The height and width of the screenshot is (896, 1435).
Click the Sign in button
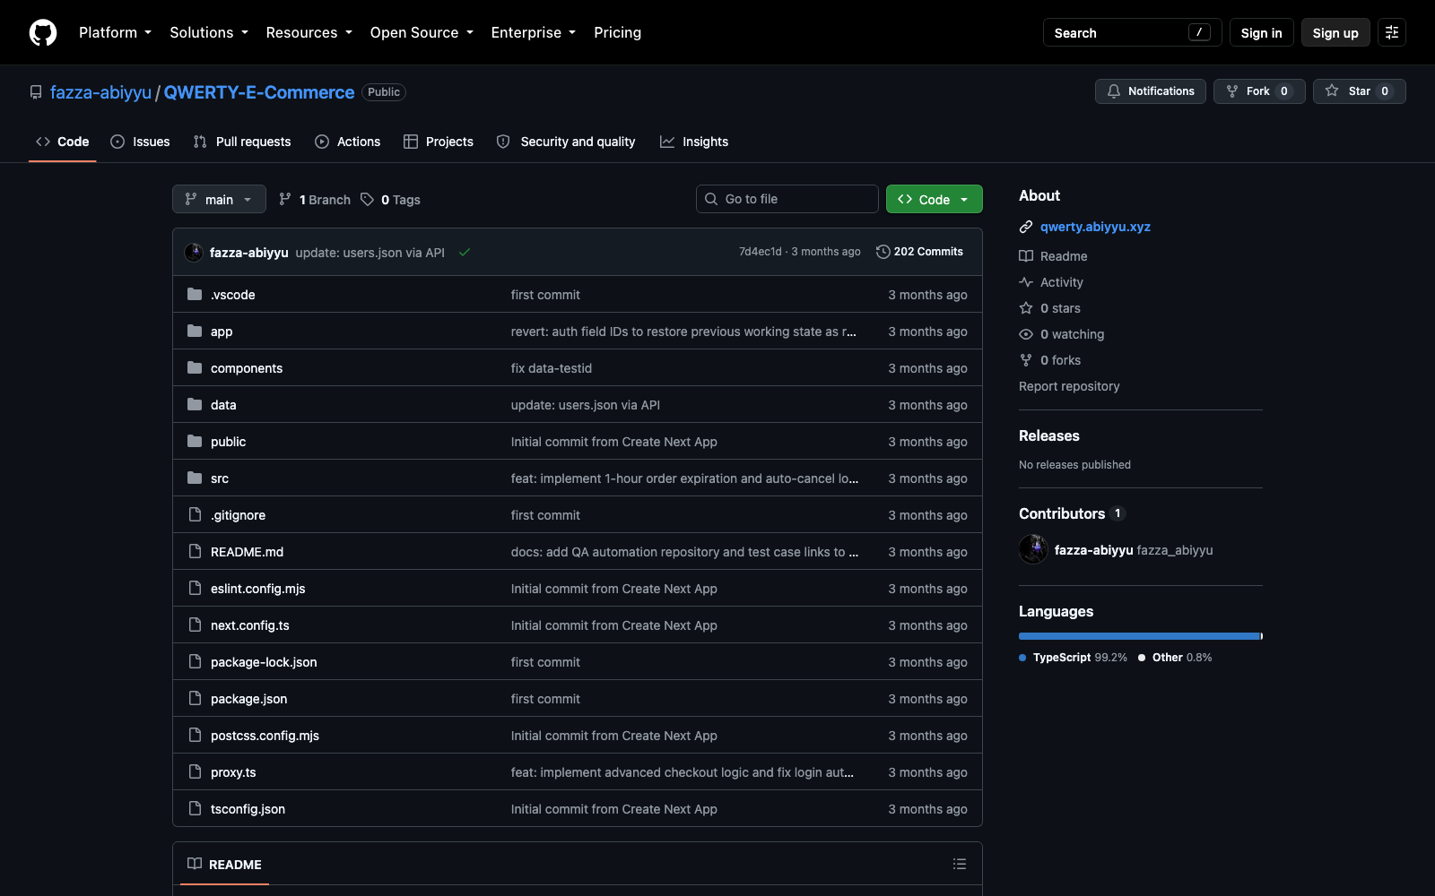(1262, 32)
